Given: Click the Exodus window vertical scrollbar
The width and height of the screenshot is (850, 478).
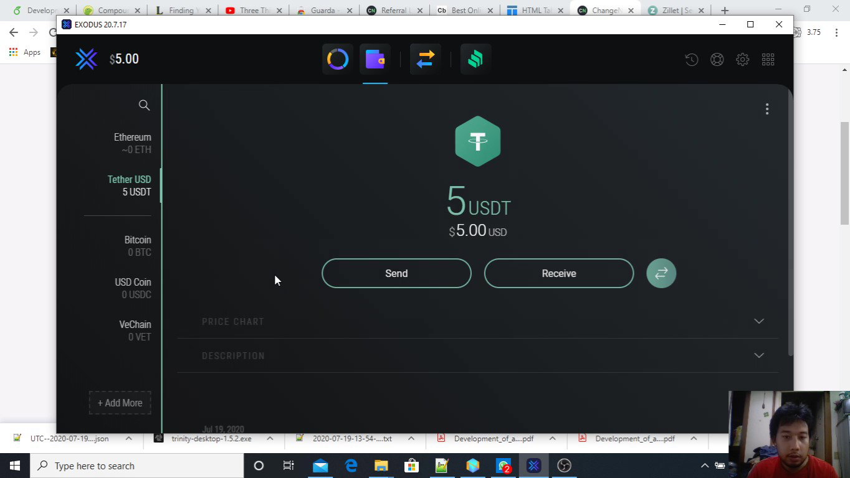Looking at the screenshot, I should 790,224.
